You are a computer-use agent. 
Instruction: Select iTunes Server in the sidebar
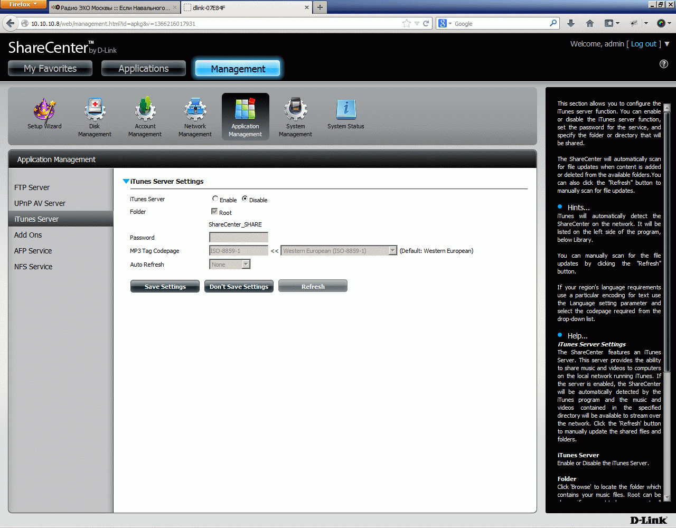click(61, 219)
